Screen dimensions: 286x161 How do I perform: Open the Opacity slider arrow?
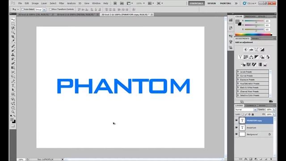[274, 110]
